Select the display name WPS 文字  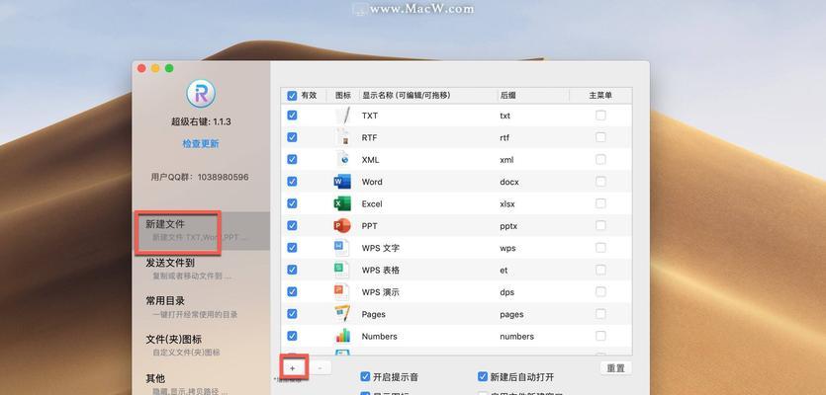click(x=380, y=248)
